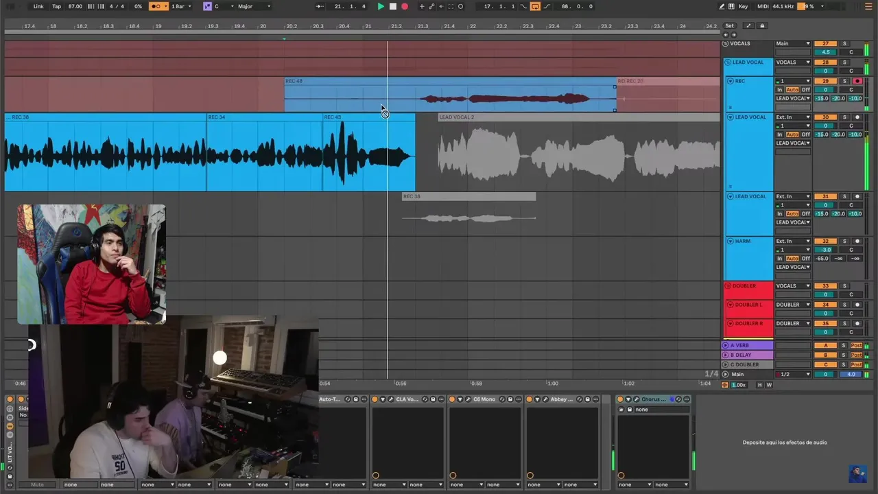Open the Abbey plugin window wrench icon
The image size is (878, 494).
click(x=545, y=399)
